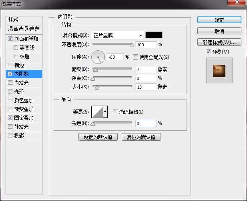Enable 消除锯齿 anti-alias checkbox

pyautogui.click(x=115, y=112)
